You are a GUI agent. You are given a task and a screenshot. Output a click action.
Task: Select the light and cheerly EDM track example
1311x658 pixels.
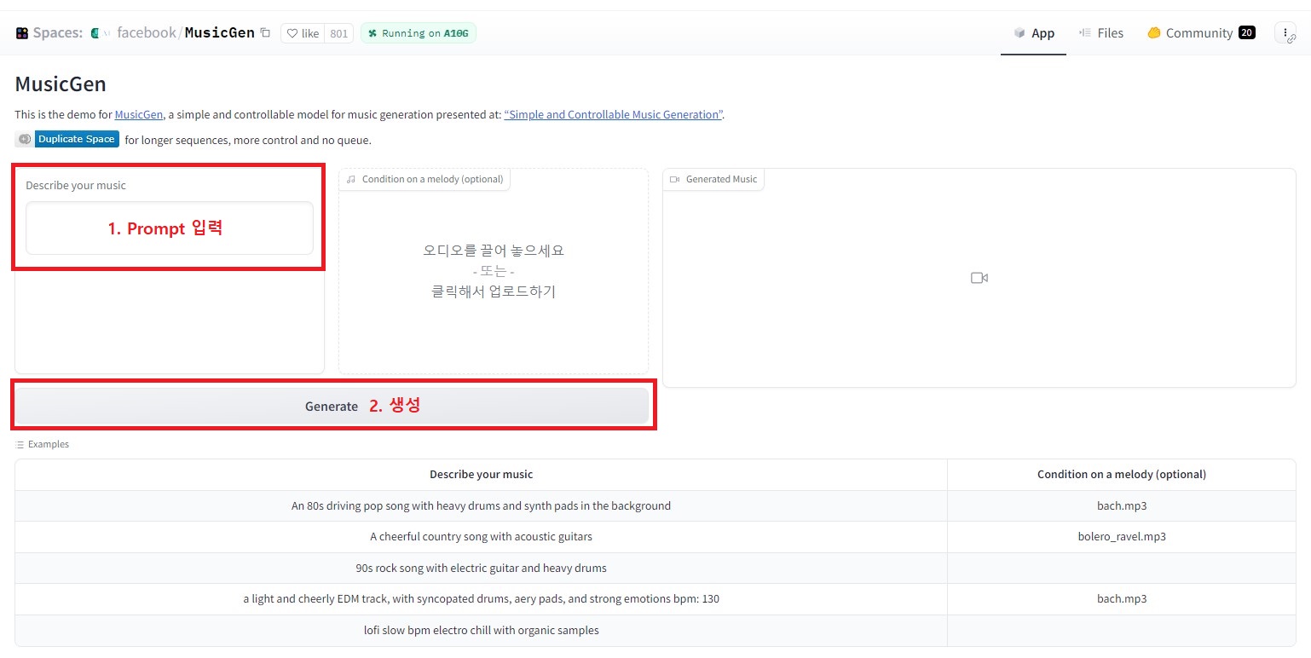click(481, 599)
